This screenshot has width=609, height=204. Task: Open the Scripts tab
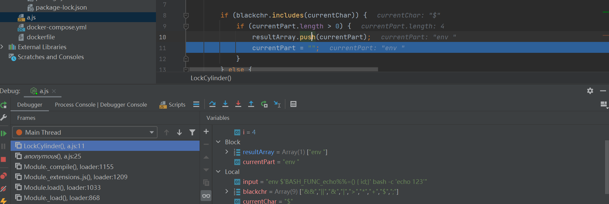pos(172,105)
